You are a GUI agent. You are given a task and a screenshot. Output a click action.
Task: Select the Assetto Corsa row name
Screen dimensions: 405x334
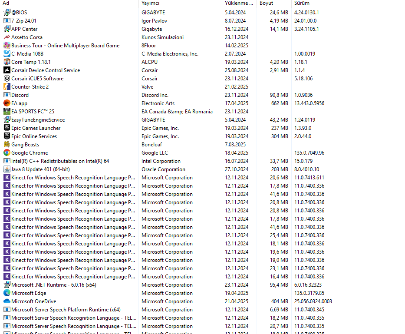(x=27, y=37)
